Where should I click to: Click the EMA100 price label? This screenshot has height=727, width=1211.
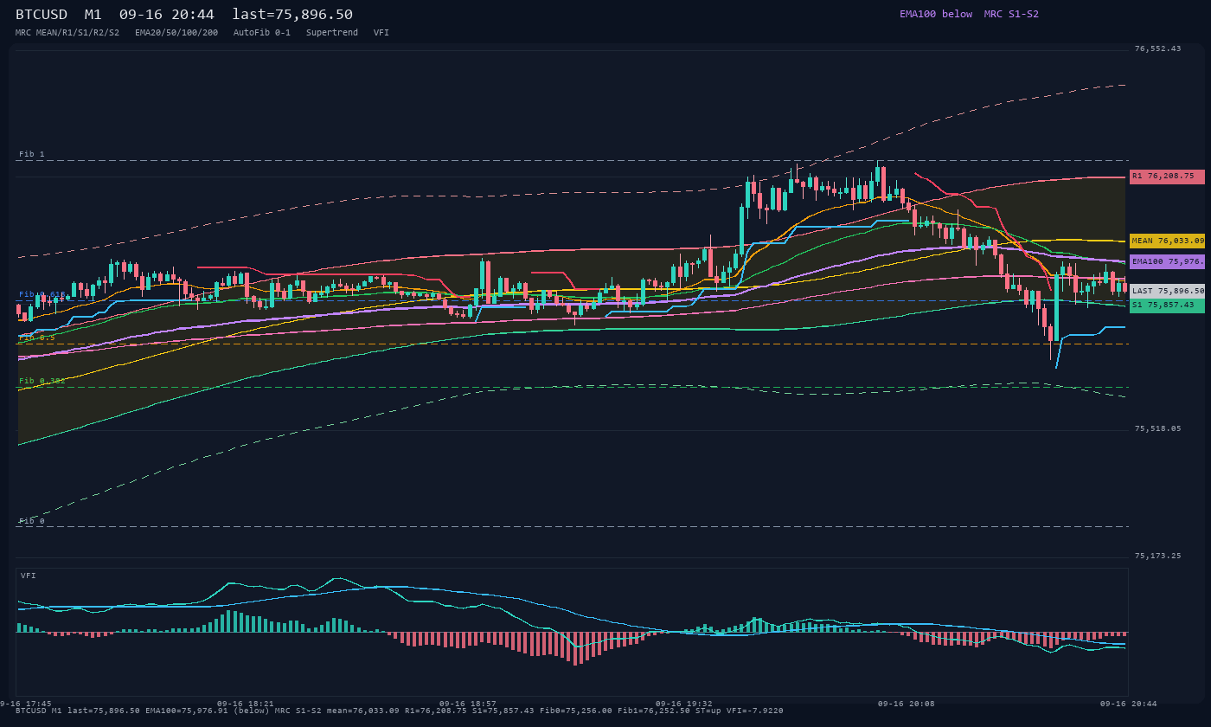pyautogui.click(x=1167, y=261)
